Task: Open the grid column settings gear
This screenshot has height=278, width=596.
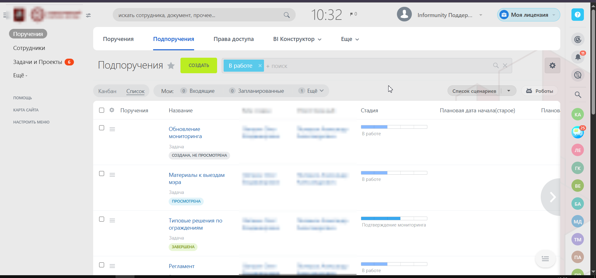Action: click(x=112, y=110)
